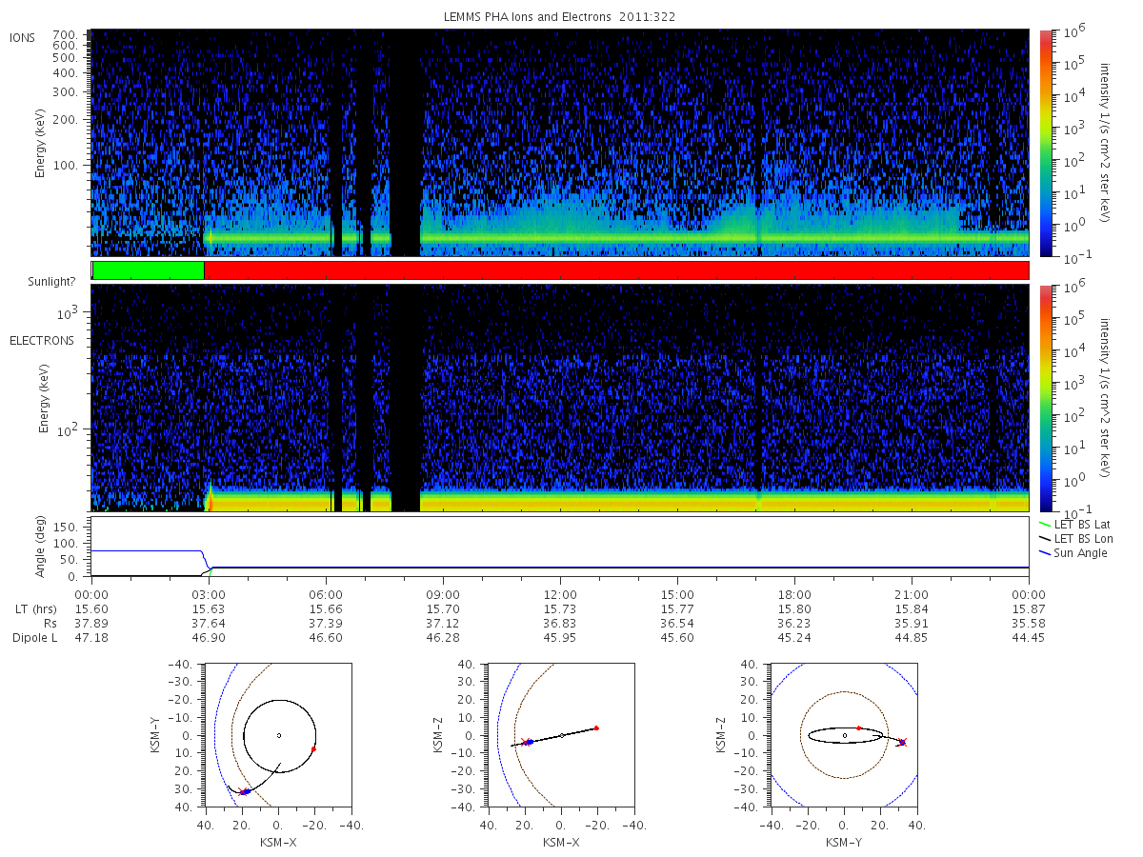Click the 200. tick on the ions energy axis
Screen dimensions: 1143x857
[65, 120]
